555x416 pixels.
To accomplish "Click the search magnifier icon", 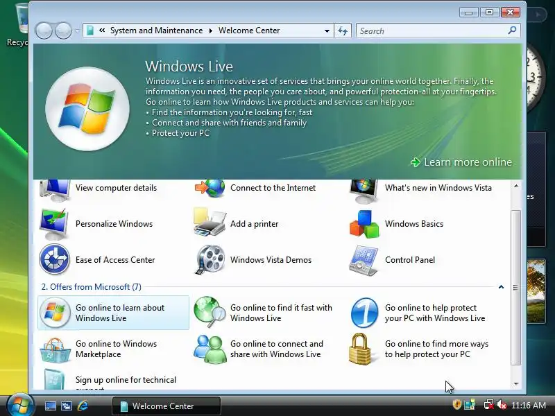I will [512, 31].
